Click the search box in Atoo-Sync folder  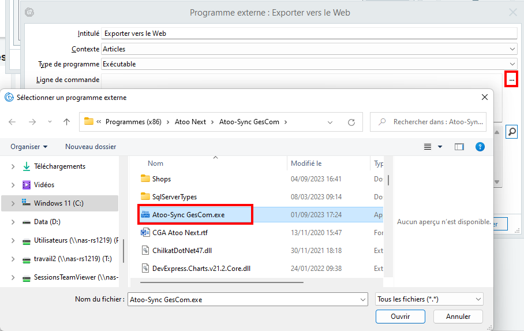tap(428, 122)
